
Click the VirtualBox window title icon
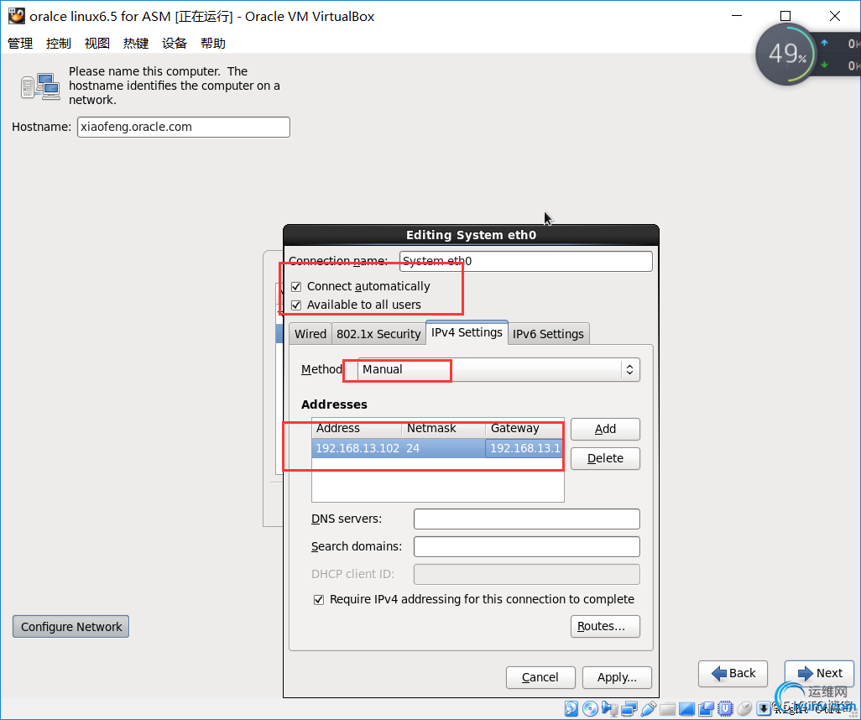tap(17, 16)
